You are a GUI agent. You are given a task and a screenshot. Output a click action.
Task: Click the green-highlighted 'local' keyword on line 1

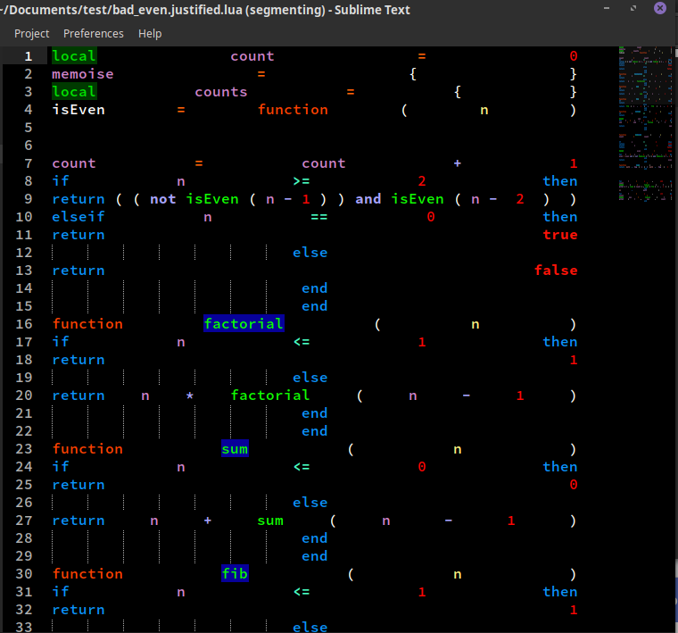click(74, 56)
